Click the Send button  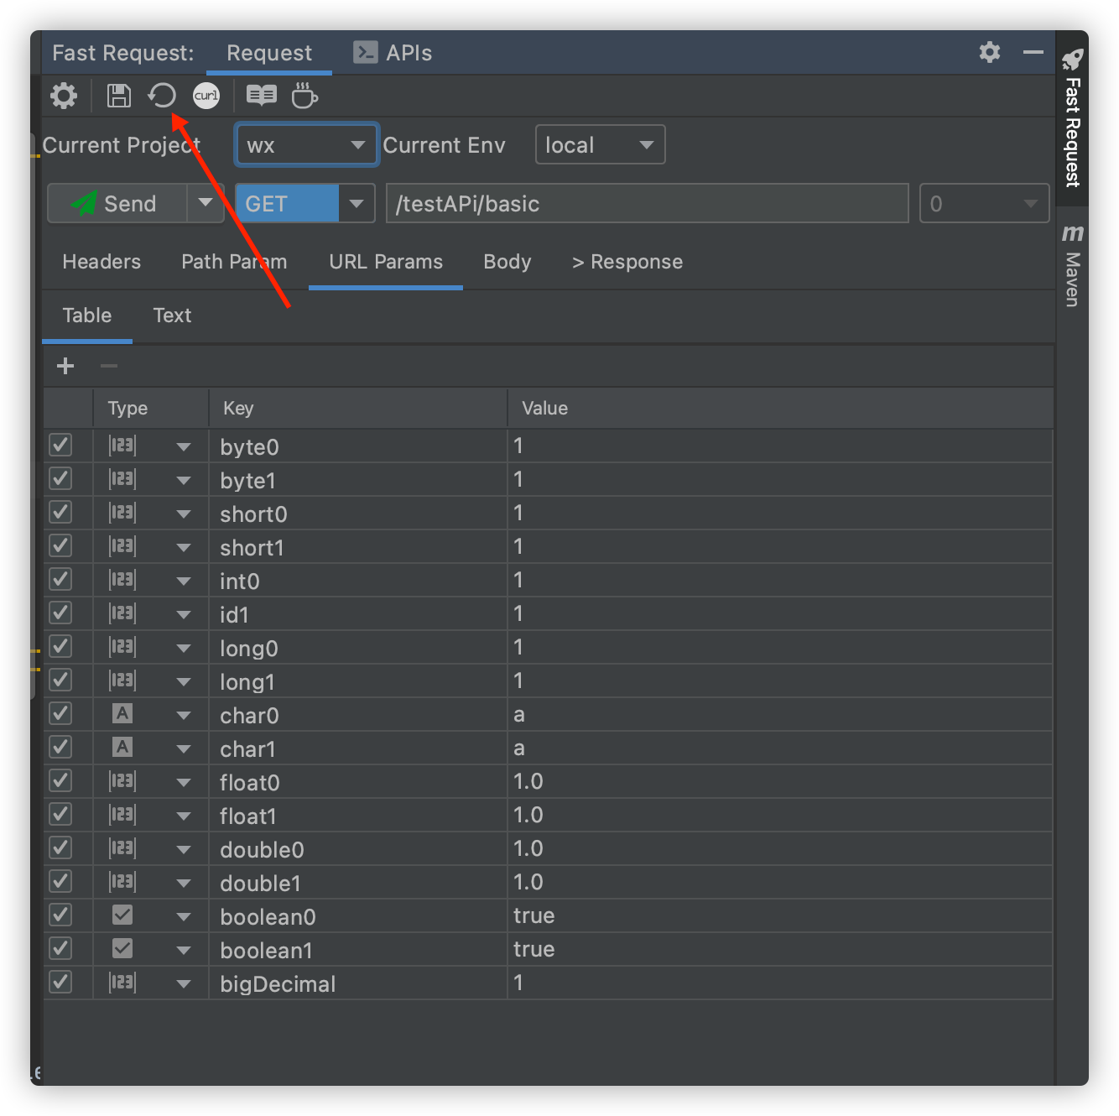coord(117,204)
